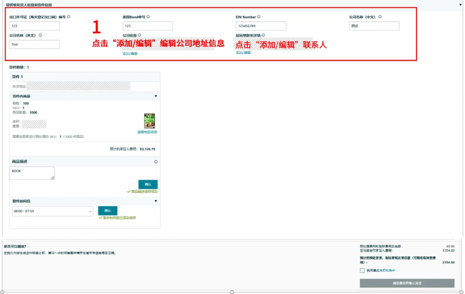Viewport: 465px width, 294px height.
Task: Click the info icon in 商品描述 header
Action: pyautogui.click(x=156, y=162)
